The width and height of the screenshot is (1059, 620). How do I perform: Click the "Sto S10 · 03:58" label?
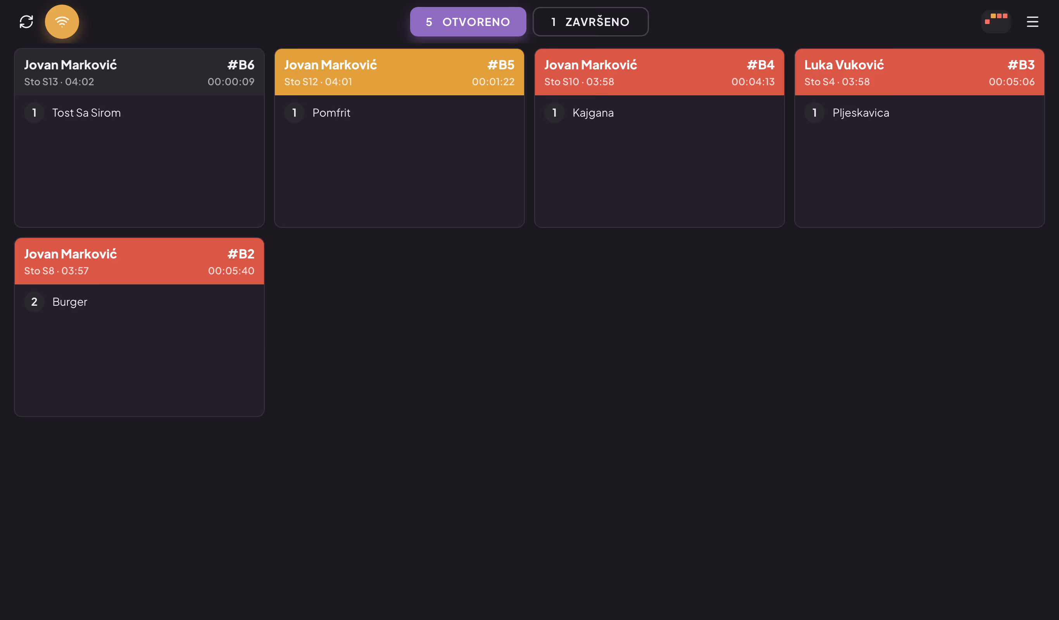[579, 82]
